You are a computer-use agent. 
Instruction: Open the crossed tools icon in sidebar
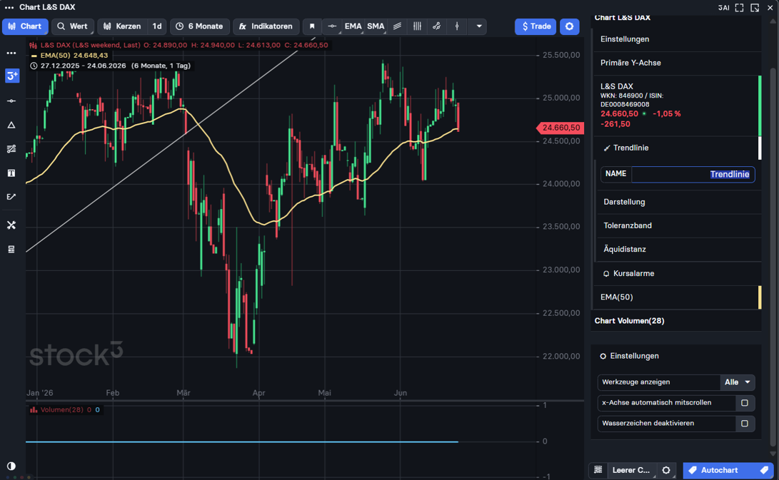click(x=11, y=225)
